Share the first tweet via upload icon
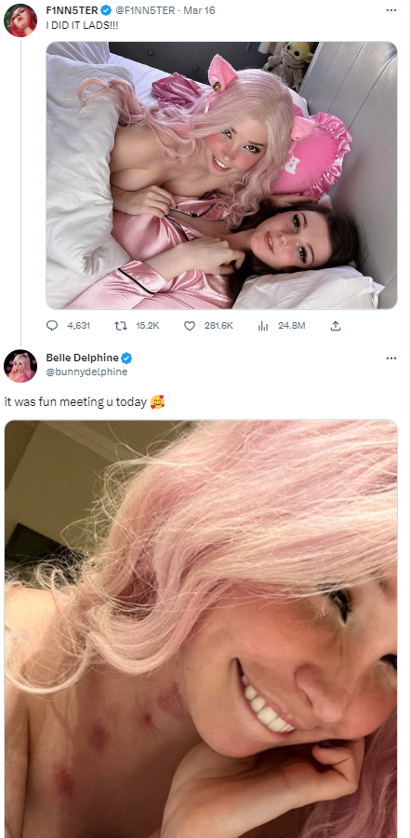 click(x=336, y=326)
